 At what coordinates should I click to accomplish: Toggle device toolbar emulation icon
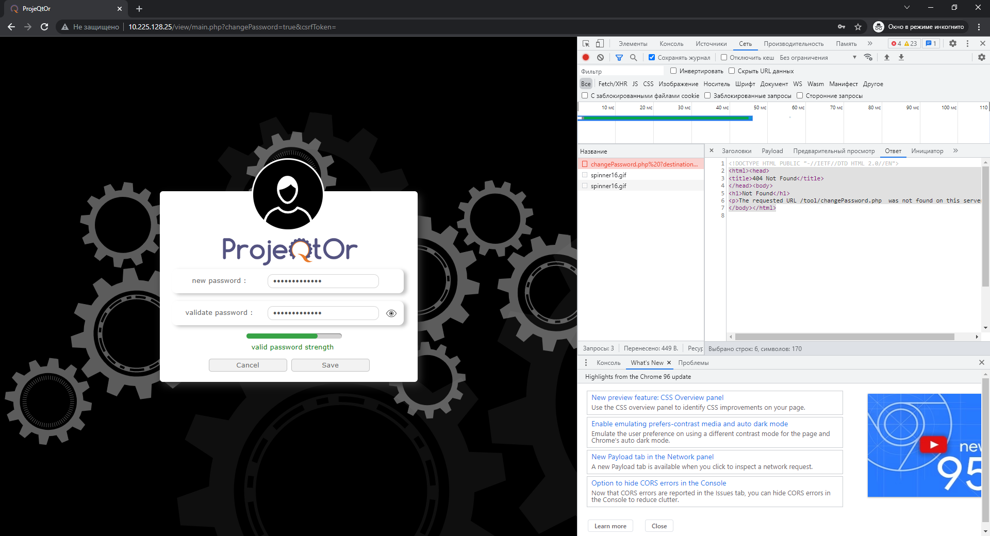[600, 43]
